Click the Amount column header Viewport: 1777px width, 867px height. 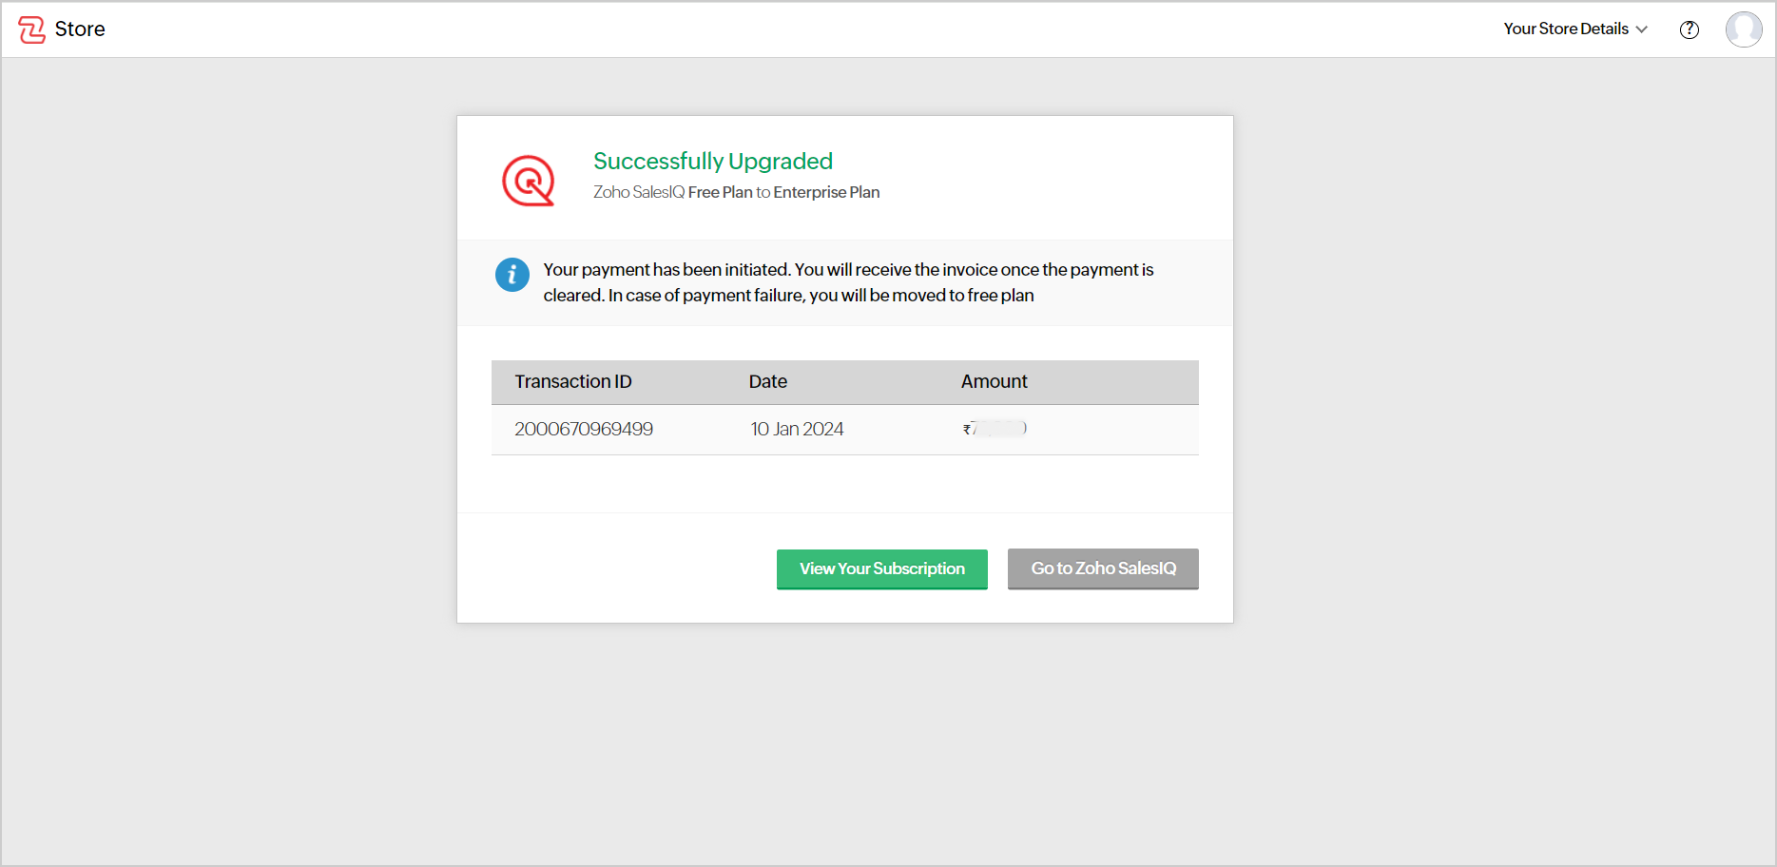point(995,381)
